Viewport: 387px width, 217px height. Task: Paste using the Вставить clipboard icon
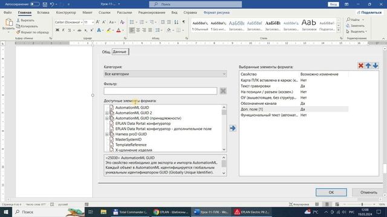click(x=8, y=23)
